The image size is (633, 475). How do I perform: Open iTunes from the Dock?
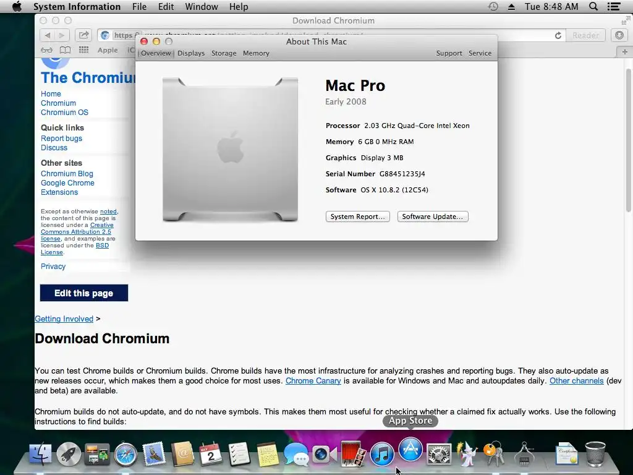click(x=382, y=454)
